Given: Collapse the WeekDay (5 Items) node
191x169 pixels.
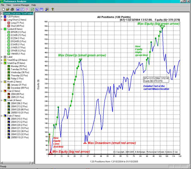Looking at the screenshot, I should 2,63.
